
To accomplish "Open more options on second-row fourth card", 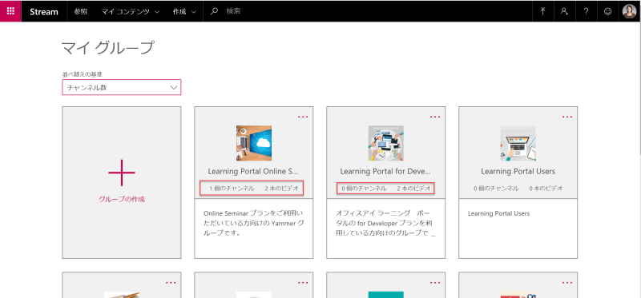I will [x=567, y=283].
